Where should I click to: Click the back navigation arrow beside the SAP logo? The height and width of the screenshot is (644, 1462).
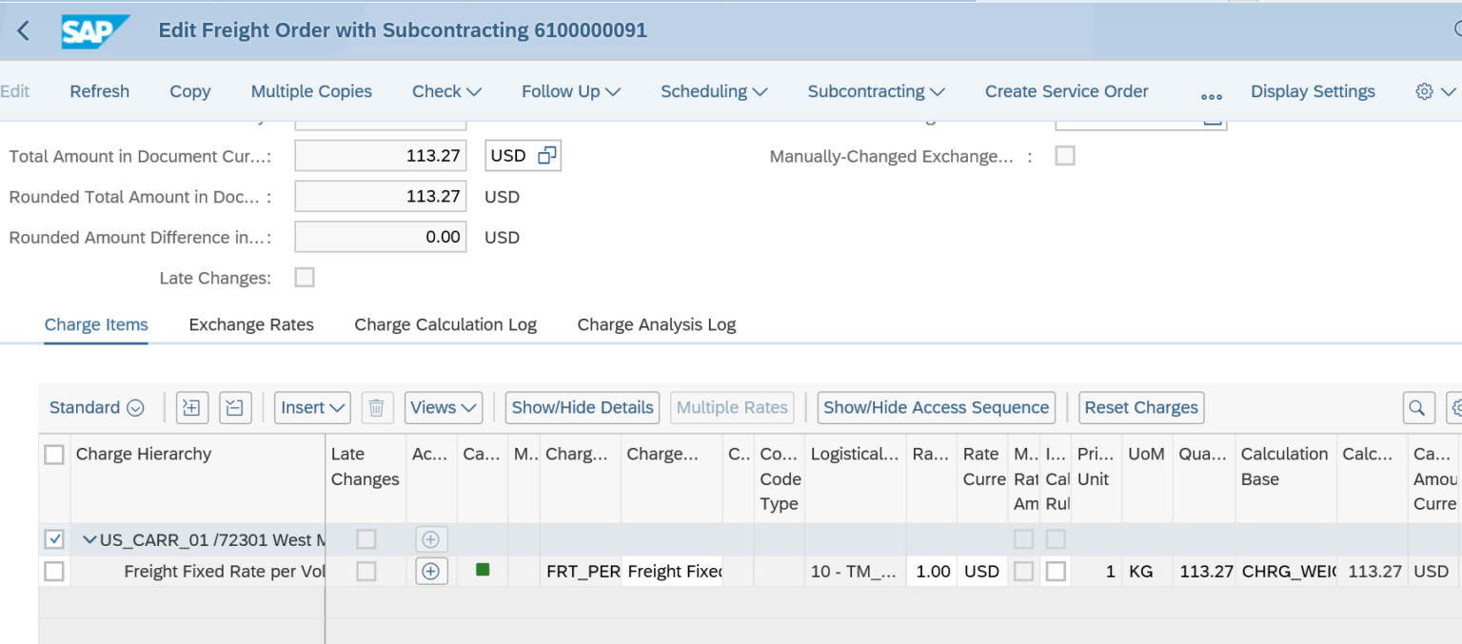click(x=23, y=29)
